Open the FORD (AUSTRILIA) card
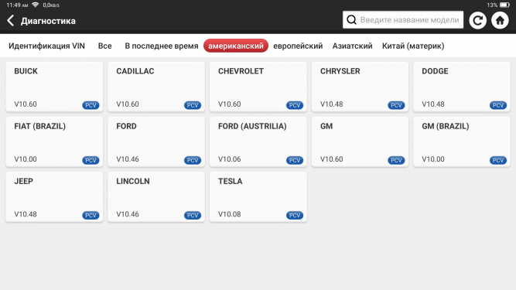This screenshot has height=290, width=516. coord(258,142)
